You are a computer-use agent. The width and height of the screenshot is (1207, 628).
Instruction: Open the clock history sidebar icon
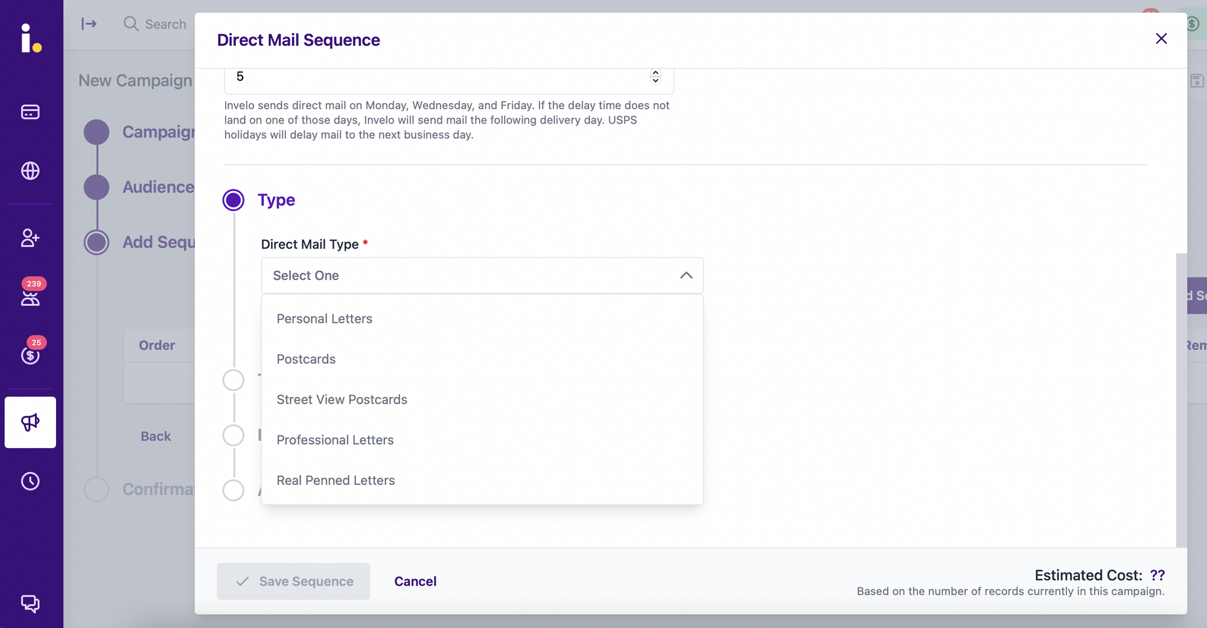(30, 481)
